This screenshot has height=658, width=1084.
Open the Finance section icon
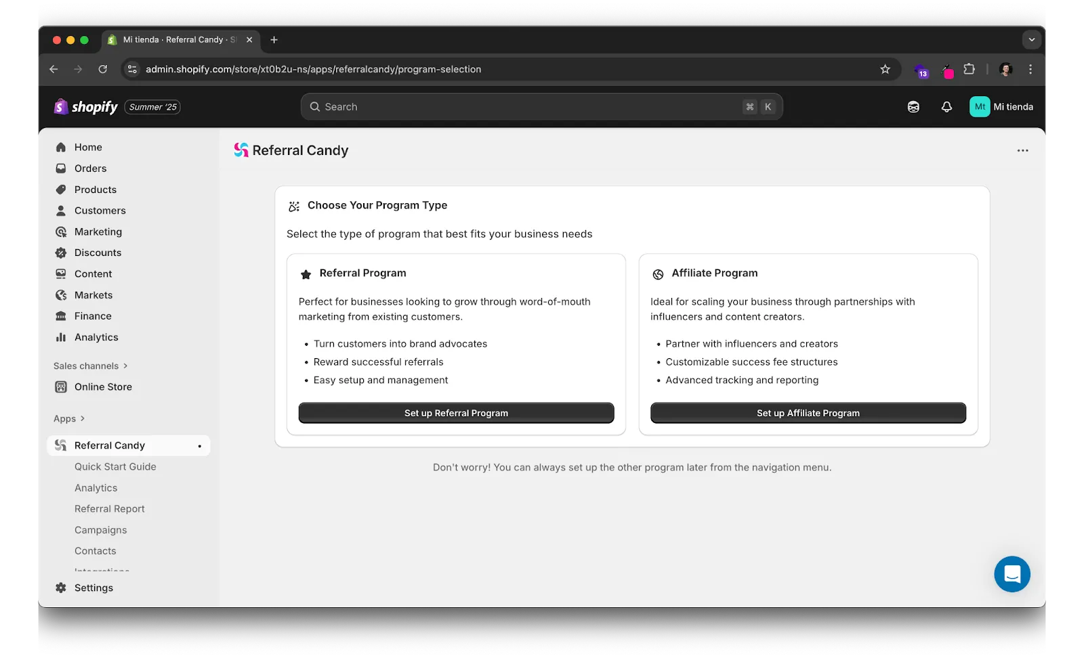coord(61,315)
